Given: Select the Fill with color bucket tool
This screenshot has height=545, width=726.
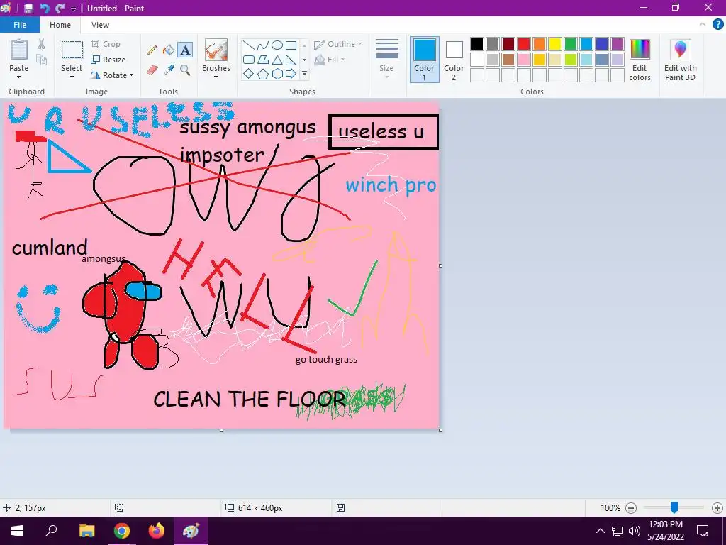Looking at the screenshot, I should (169, 50).
